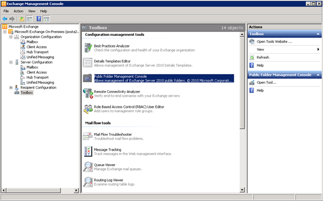Click the Open Tools Website icon
Image resolution: width=323 pixels, height=201 pixels.
[x=251, y=42]
